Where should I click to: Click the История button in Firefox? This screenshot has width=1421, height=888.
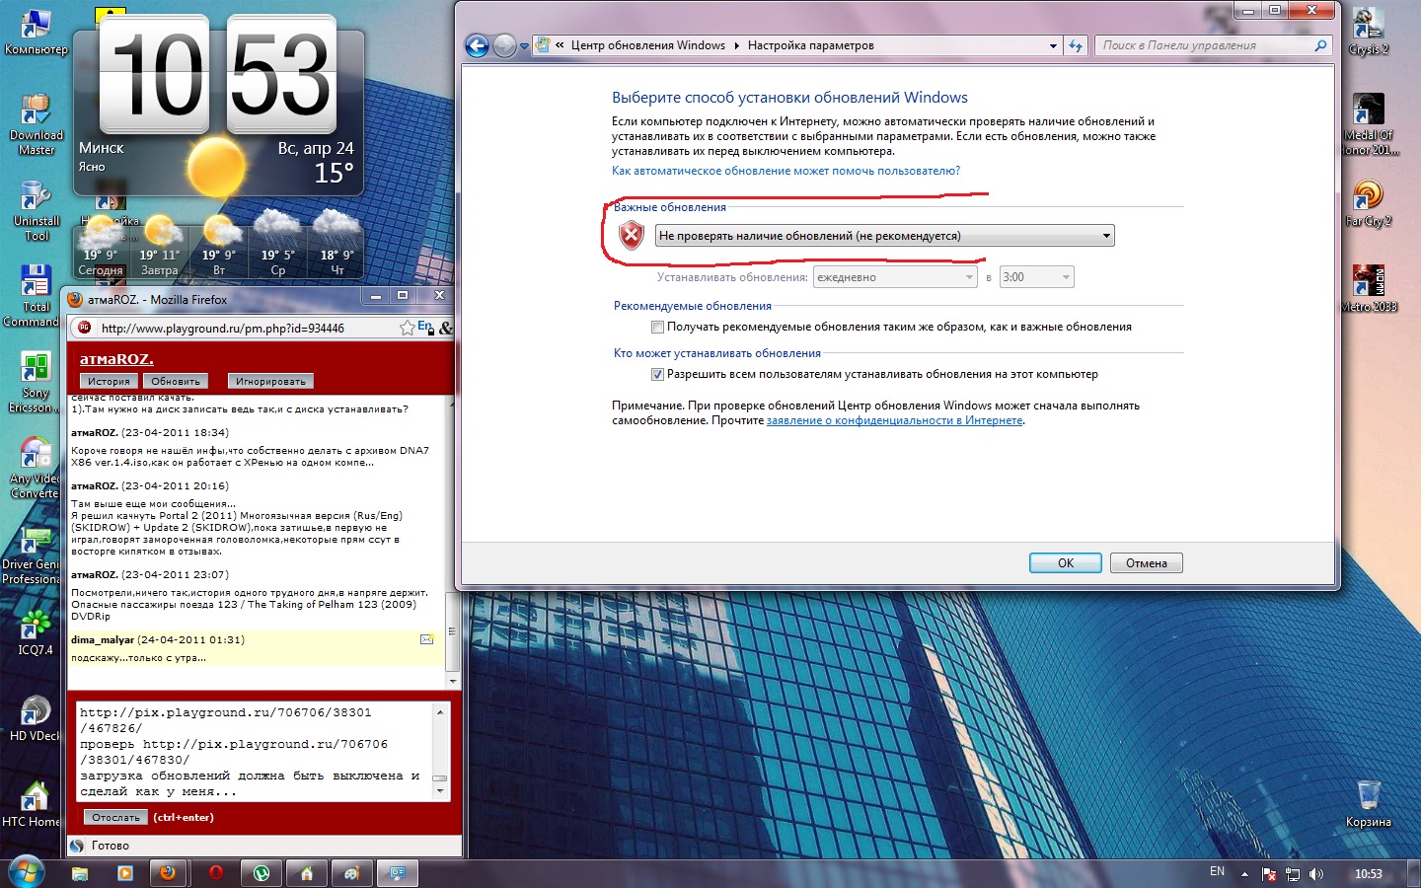[109, 381]
